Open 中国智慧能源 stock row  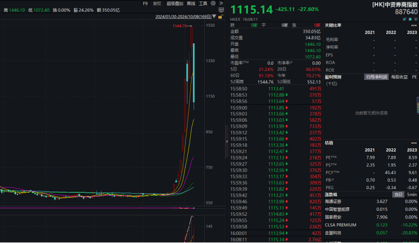click(x=371, y=210)
